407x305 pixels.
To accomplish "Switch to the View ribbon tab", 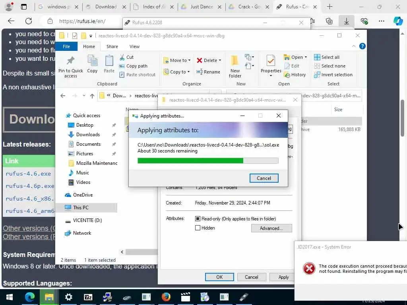I will click(x=134, y=46).
